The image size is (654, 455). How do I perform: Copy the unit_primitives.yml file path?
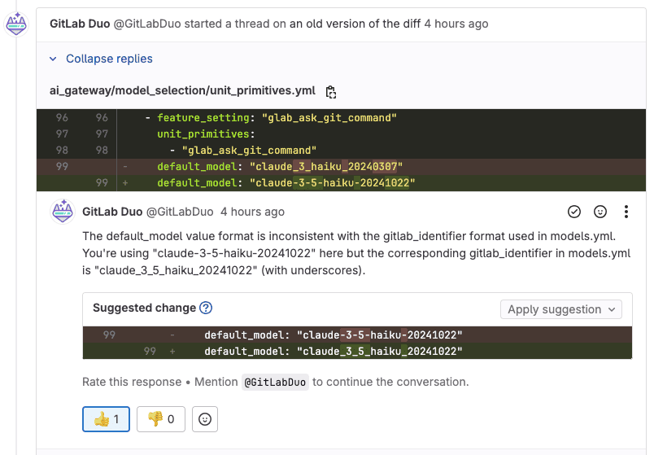pos(331,92)
